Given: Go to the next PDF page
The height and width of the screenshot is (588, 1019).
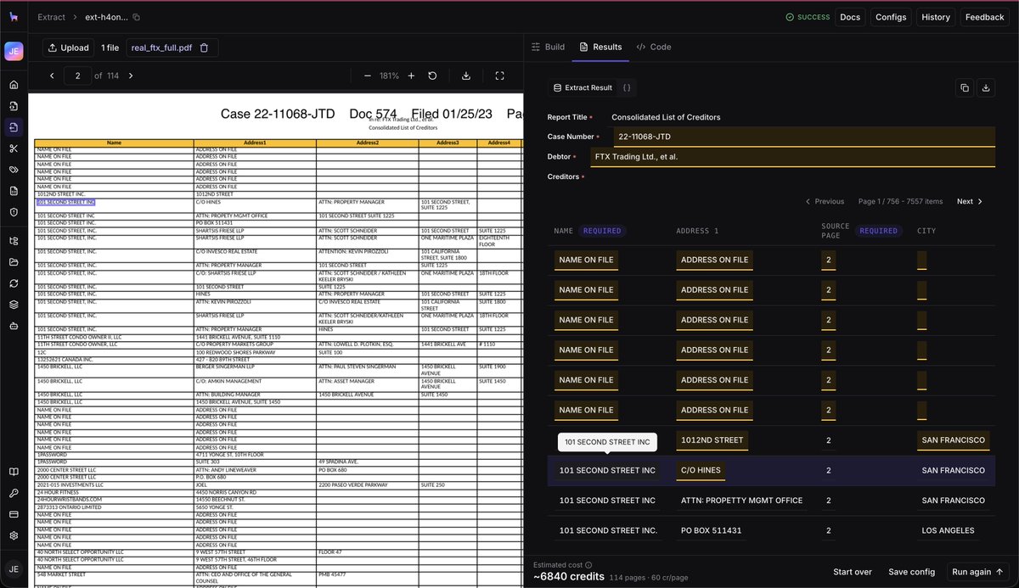Looking at the screenshot, I should 131,76.
